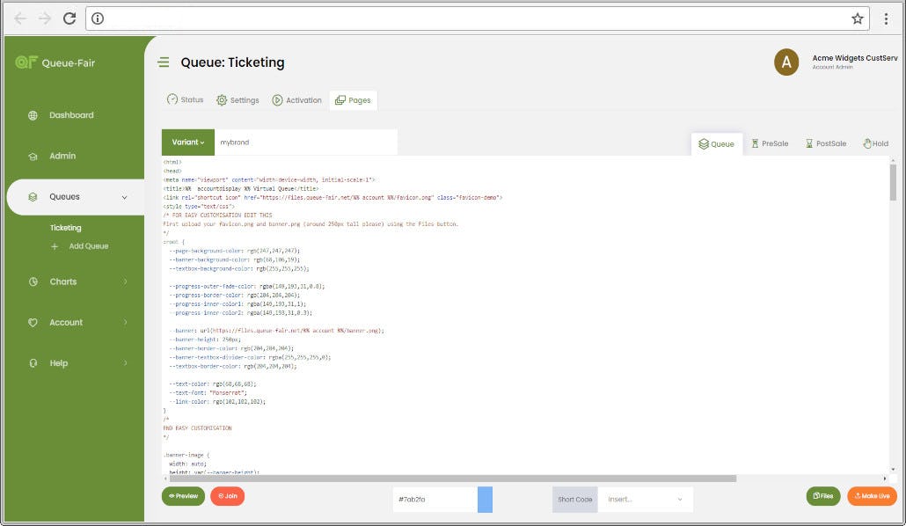Select the Activation play icon
Image resolution: width=906 pixels, height=526 pixels.
pos(276,99)
